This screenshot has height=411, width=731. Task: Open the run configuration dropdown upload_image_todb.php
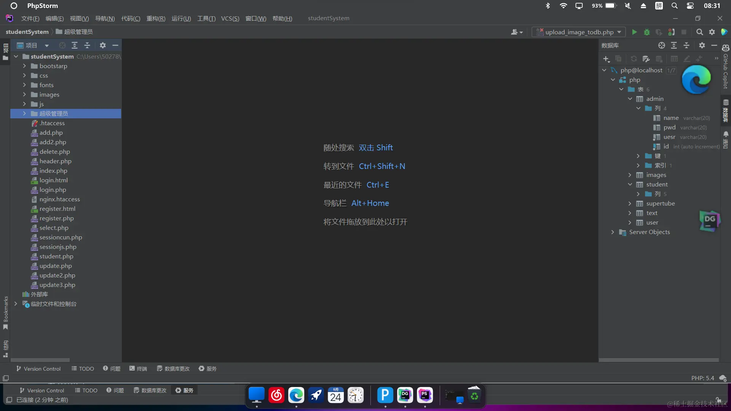coord(579,32)
